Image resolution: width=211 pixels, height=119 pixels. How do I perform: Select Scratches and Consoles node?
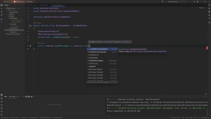coord(14,34)
